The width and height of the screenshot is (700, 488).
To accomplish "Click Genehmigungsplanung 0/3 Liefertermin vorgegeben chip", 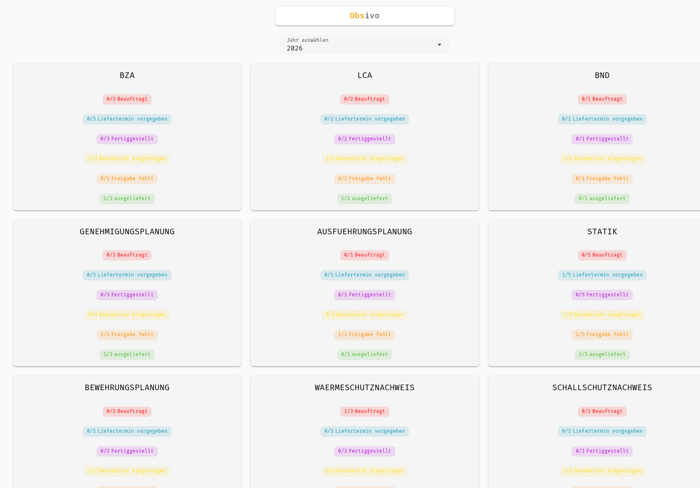I will [127, 275].
